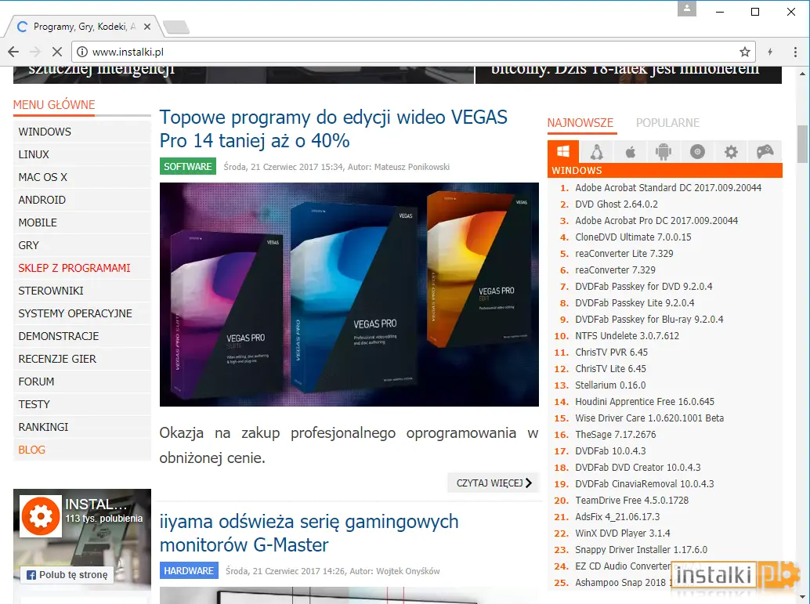810x604 pixels.
Task: Open TeamDrive Free 4.5.0.1728 entry
Action: click(631, 500)
